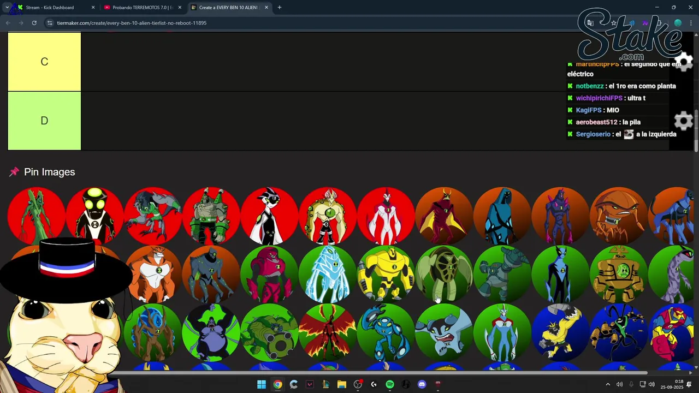
Task: Select the purple Chromastone alien image
Action: pos(561,216)
